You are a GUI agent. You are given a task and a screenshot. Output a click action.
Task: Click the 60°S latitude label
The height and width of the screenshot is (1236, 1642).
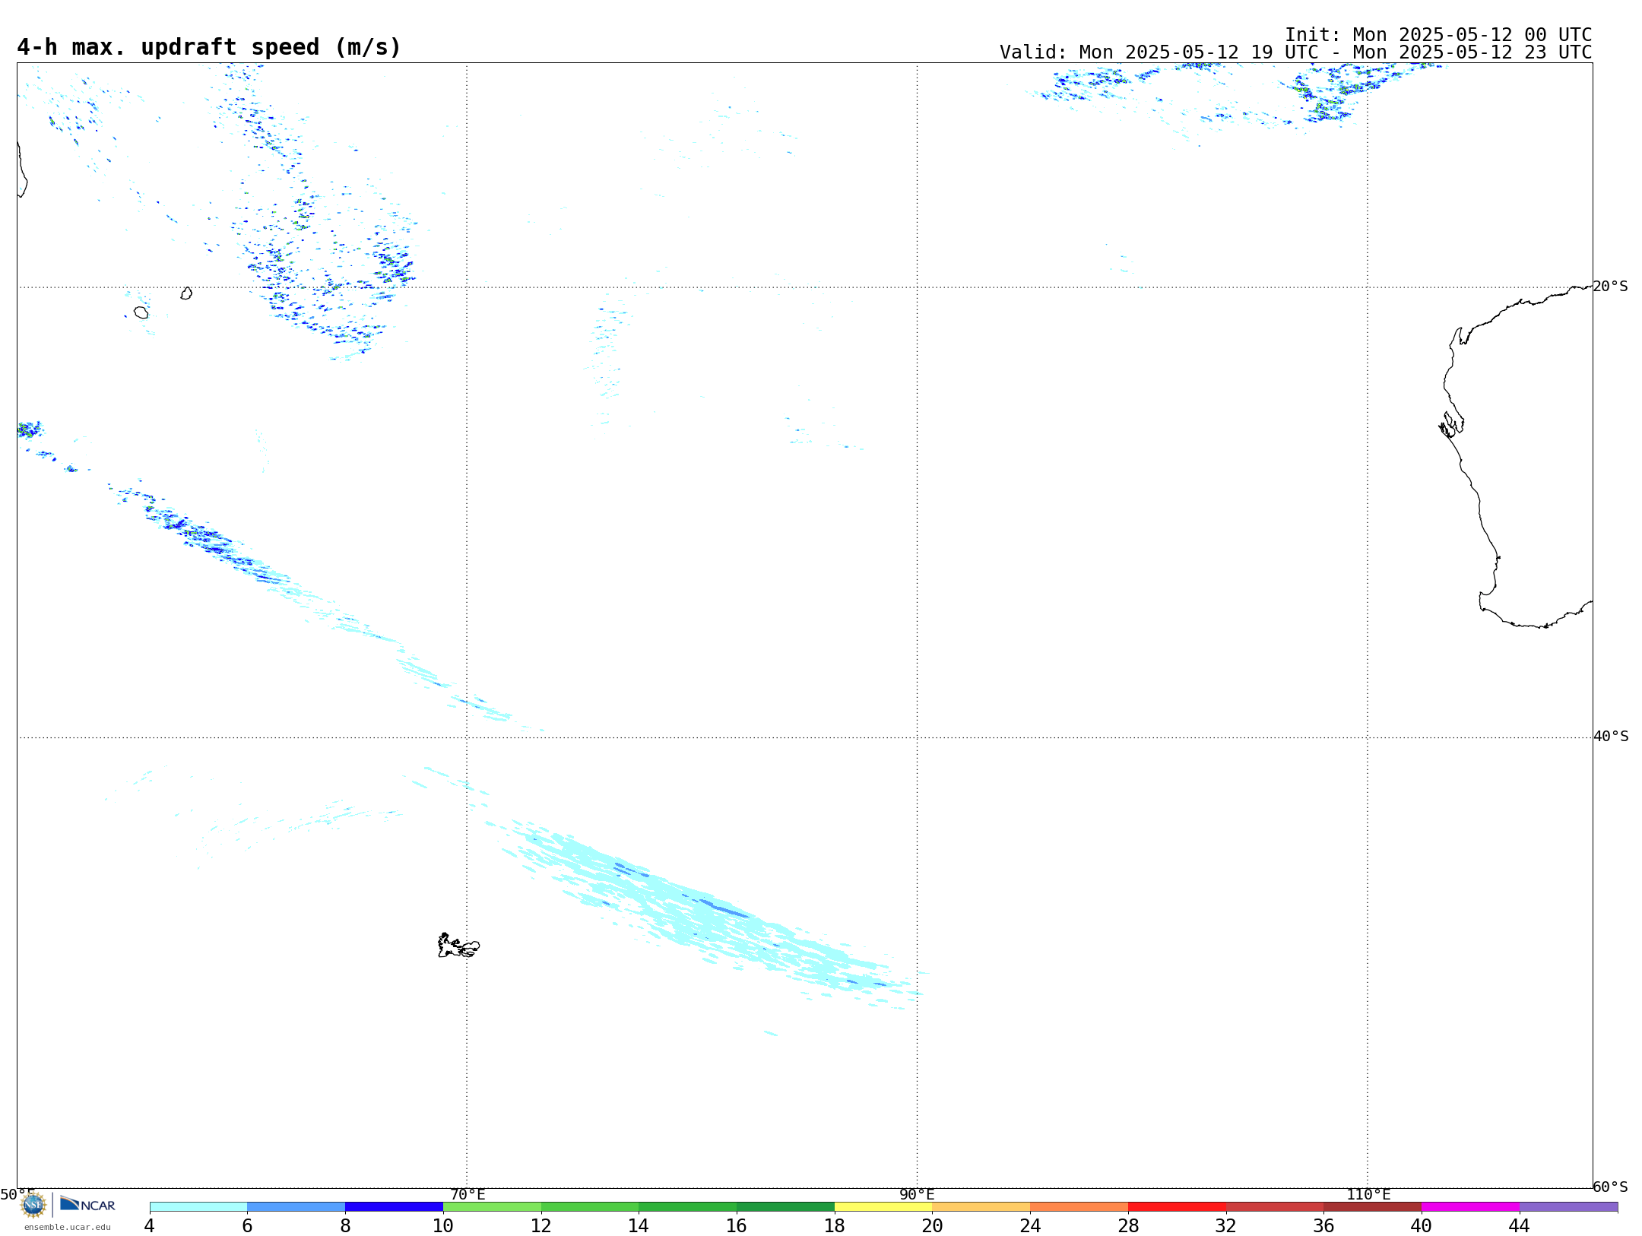pos(1611,1187)
